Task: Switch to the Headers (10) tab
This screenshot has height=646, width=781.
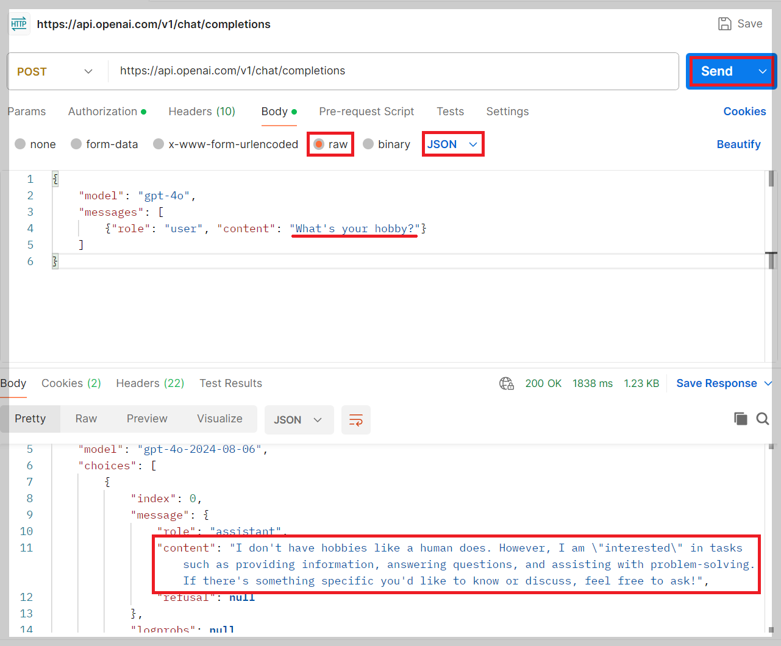Action: (x=202, y=112)
